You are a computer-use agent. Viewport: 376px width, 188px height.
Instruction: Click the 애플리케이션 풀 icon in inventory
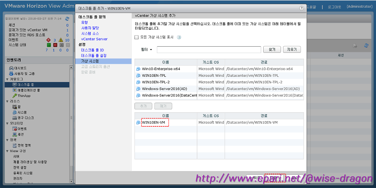pos(14,90)
